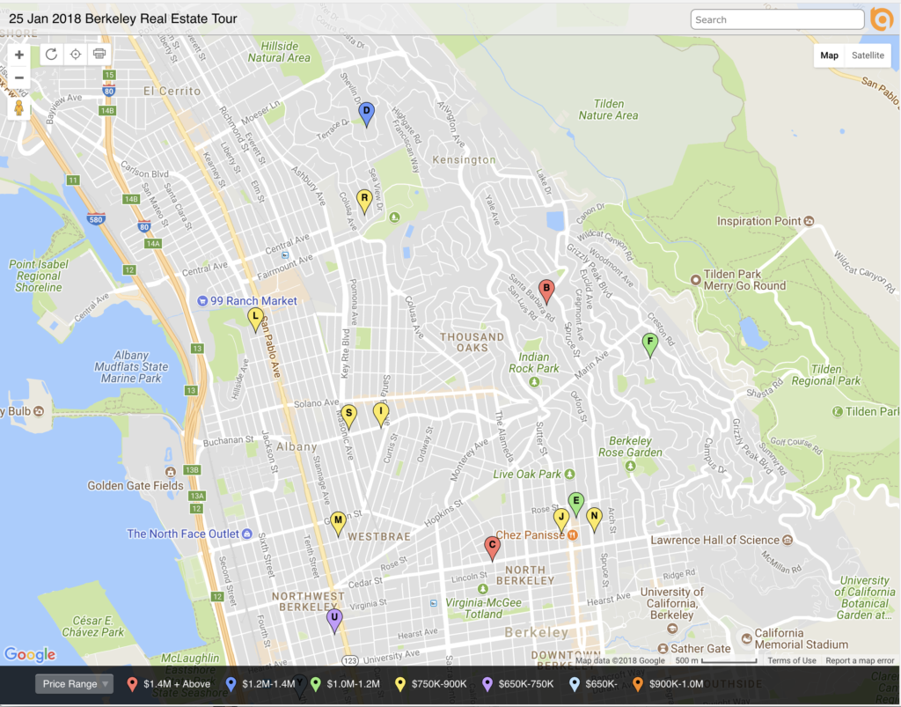Click the Virginia-McGee Totland park icon
Screen dimensions: 901x707
pos(483,589)
